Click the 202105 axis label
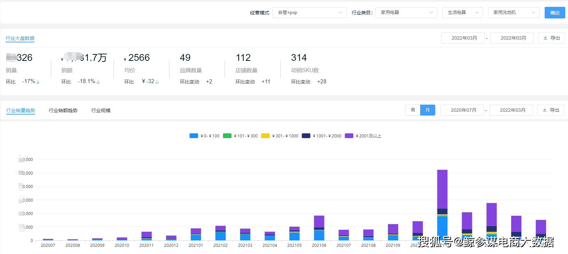568x254 pixels. tap(294, 245)
